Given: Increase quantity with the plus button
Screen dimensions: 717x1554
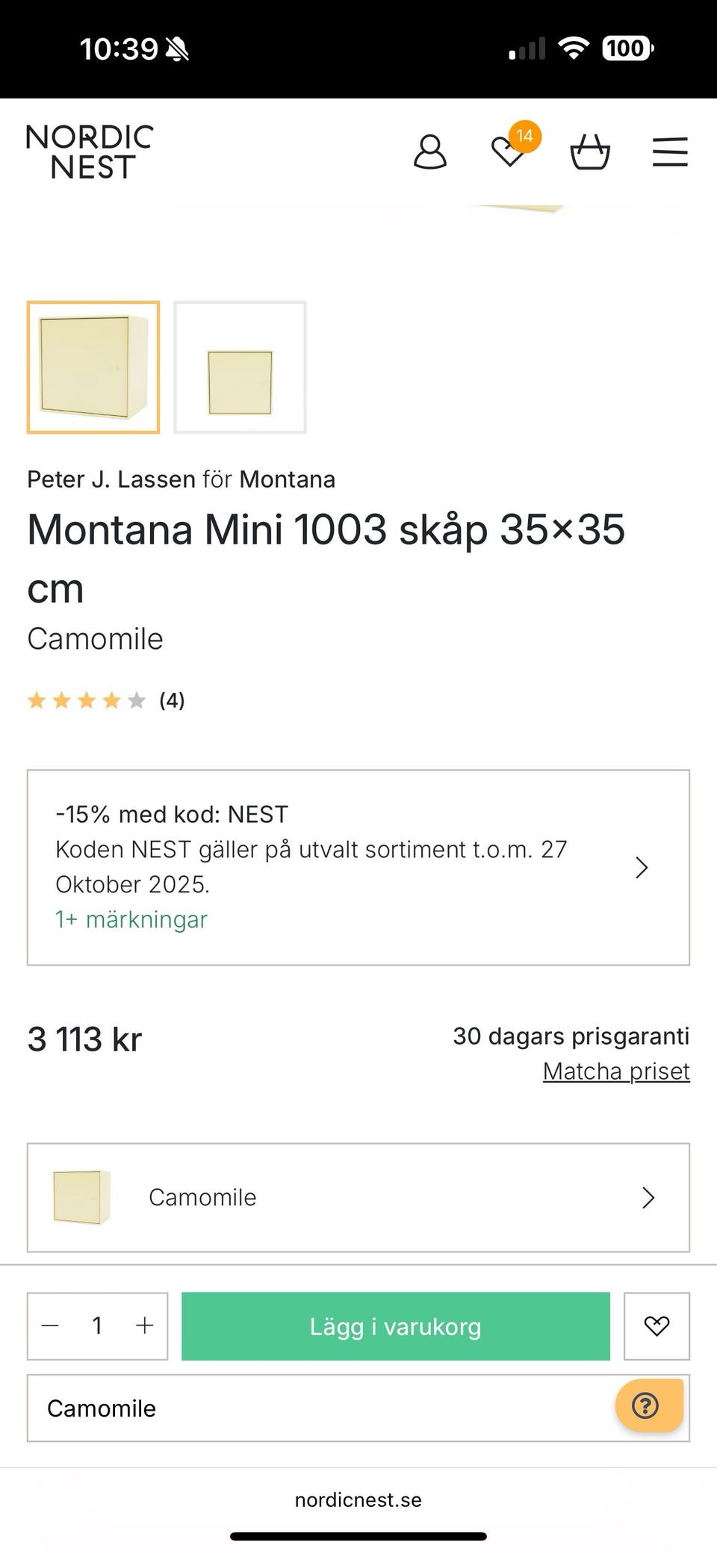Looking at the screenshot, I should [144, 1325].
